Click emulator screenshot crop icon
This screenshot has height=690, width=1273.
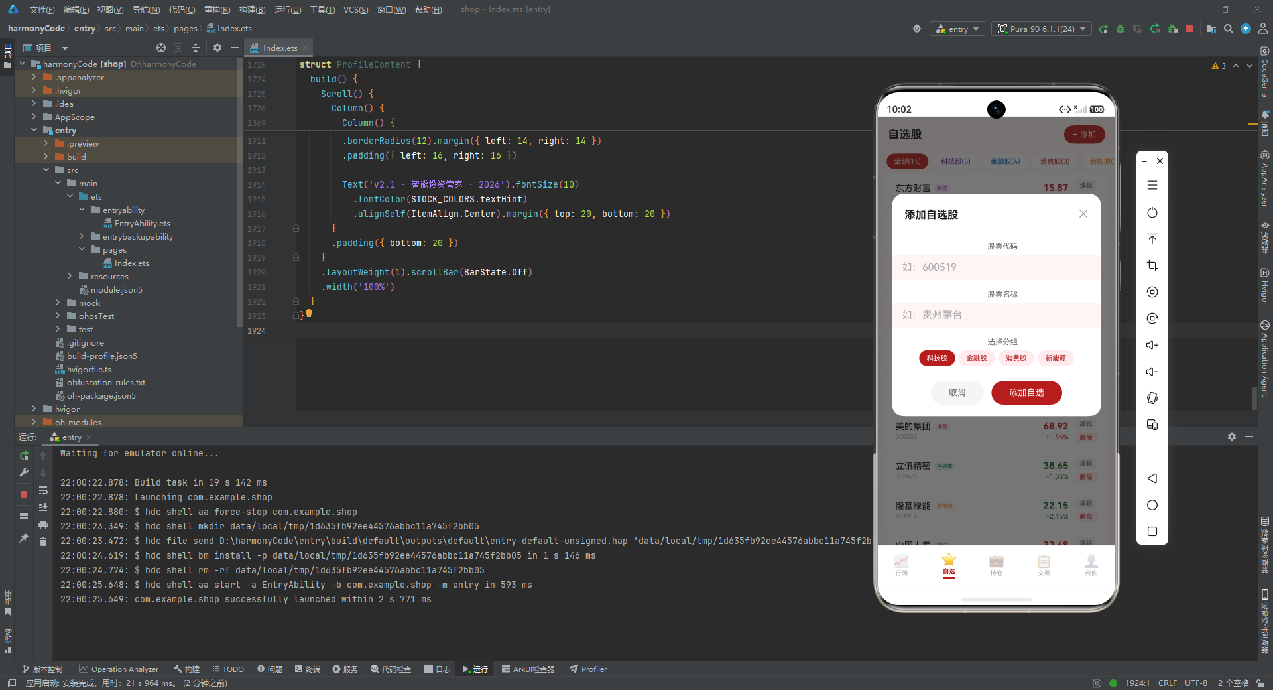(1152, 265)
